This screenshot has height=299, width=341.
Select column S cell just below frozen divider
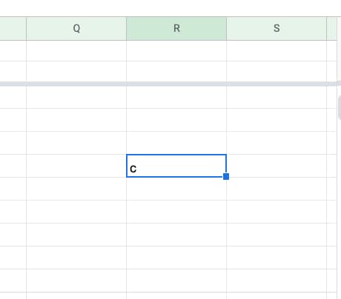click(x=277, y=97)
